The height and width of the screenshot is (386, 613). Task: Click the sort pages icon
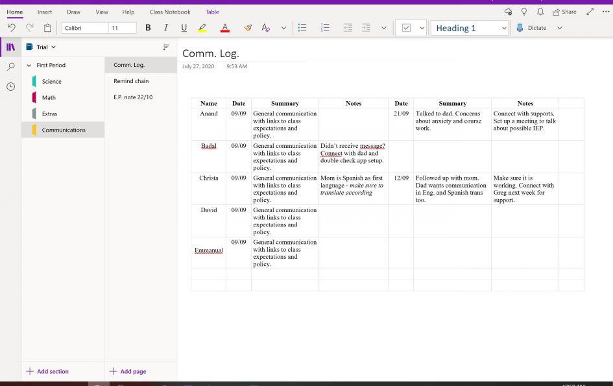pos(166,47)
